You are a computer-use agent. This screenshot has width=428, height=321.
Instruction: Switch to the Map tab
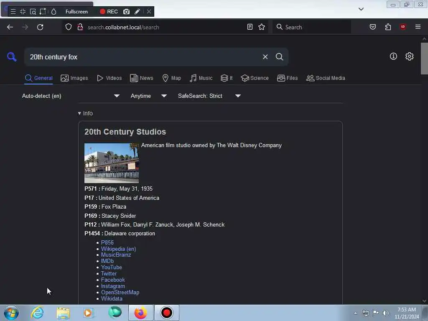coord(171,78)
